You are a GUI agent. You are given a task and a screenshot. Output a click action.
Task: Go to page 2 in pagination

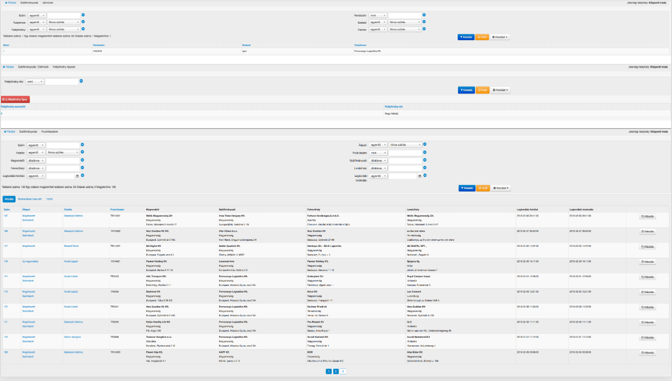336,371
